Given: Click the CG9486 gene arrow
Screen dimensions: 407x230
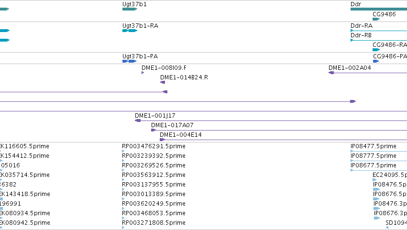Looking at the screenshot, I should point(376,19).
